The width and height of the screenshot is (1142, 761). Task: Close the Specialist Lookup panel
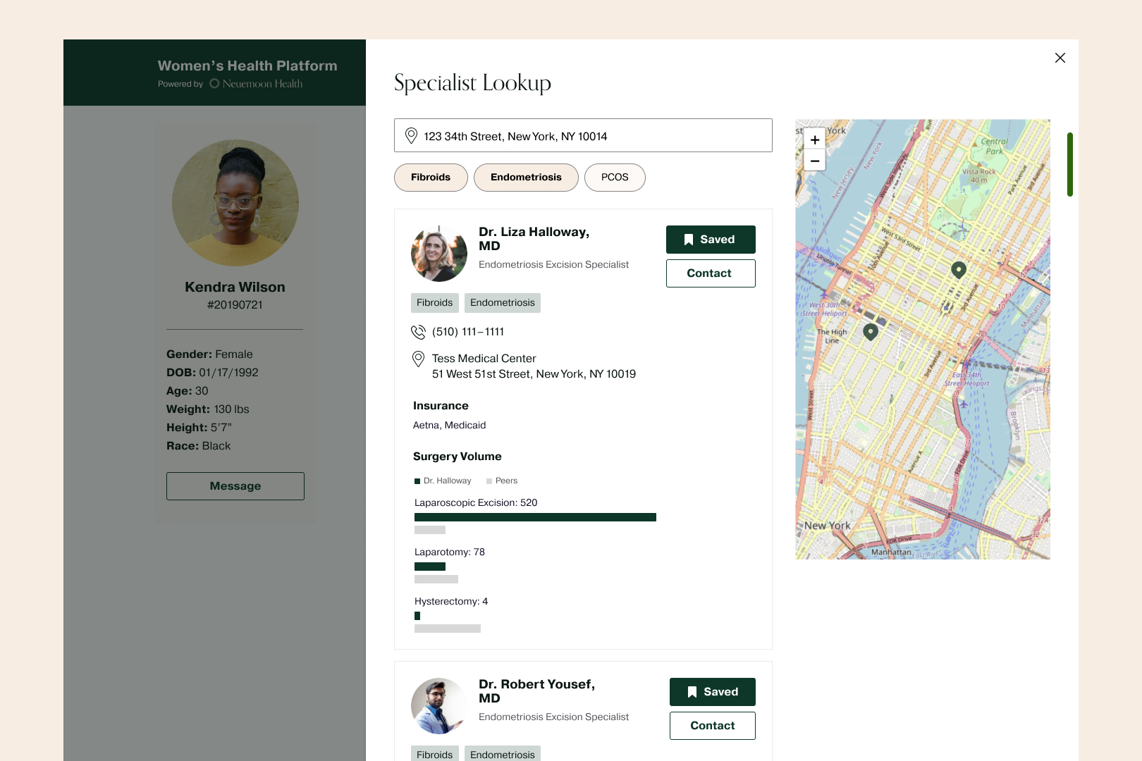1060,58
